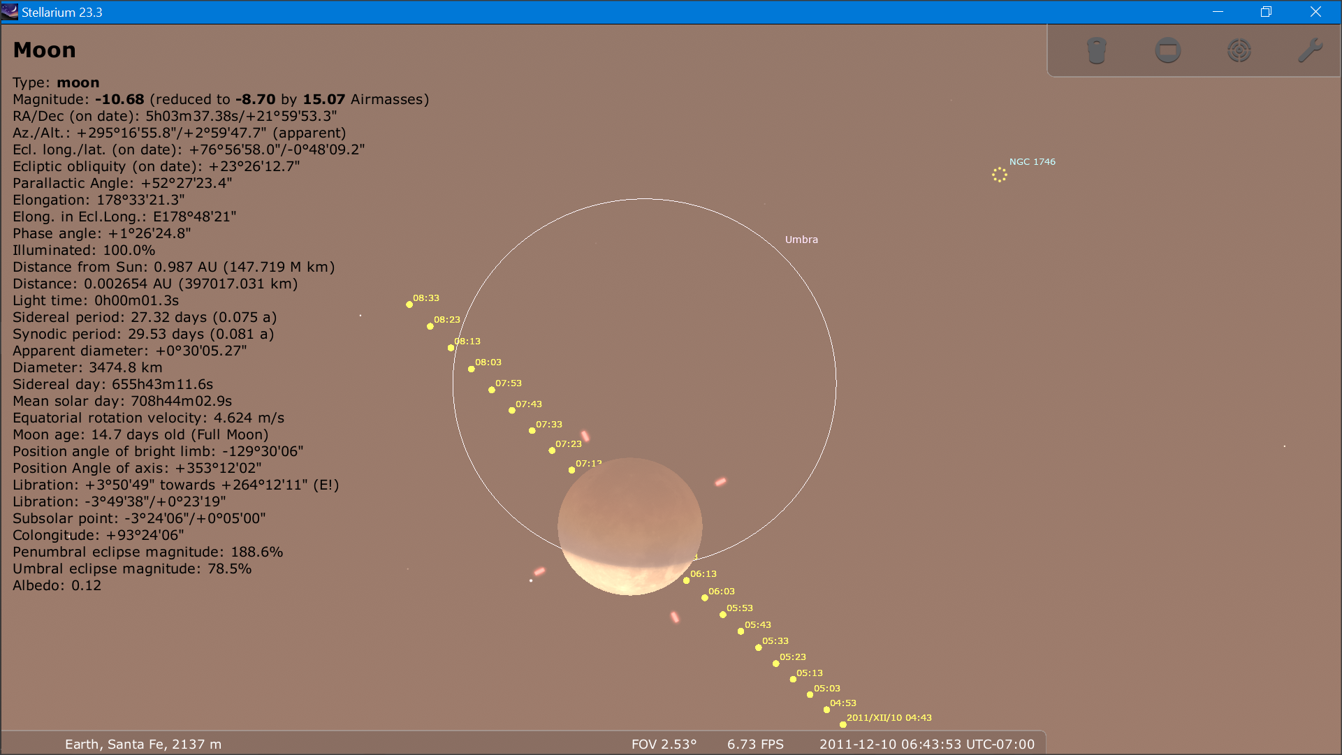Click the Stellarium icon in the title bar
1342x755 pixels.
point(10,11)
